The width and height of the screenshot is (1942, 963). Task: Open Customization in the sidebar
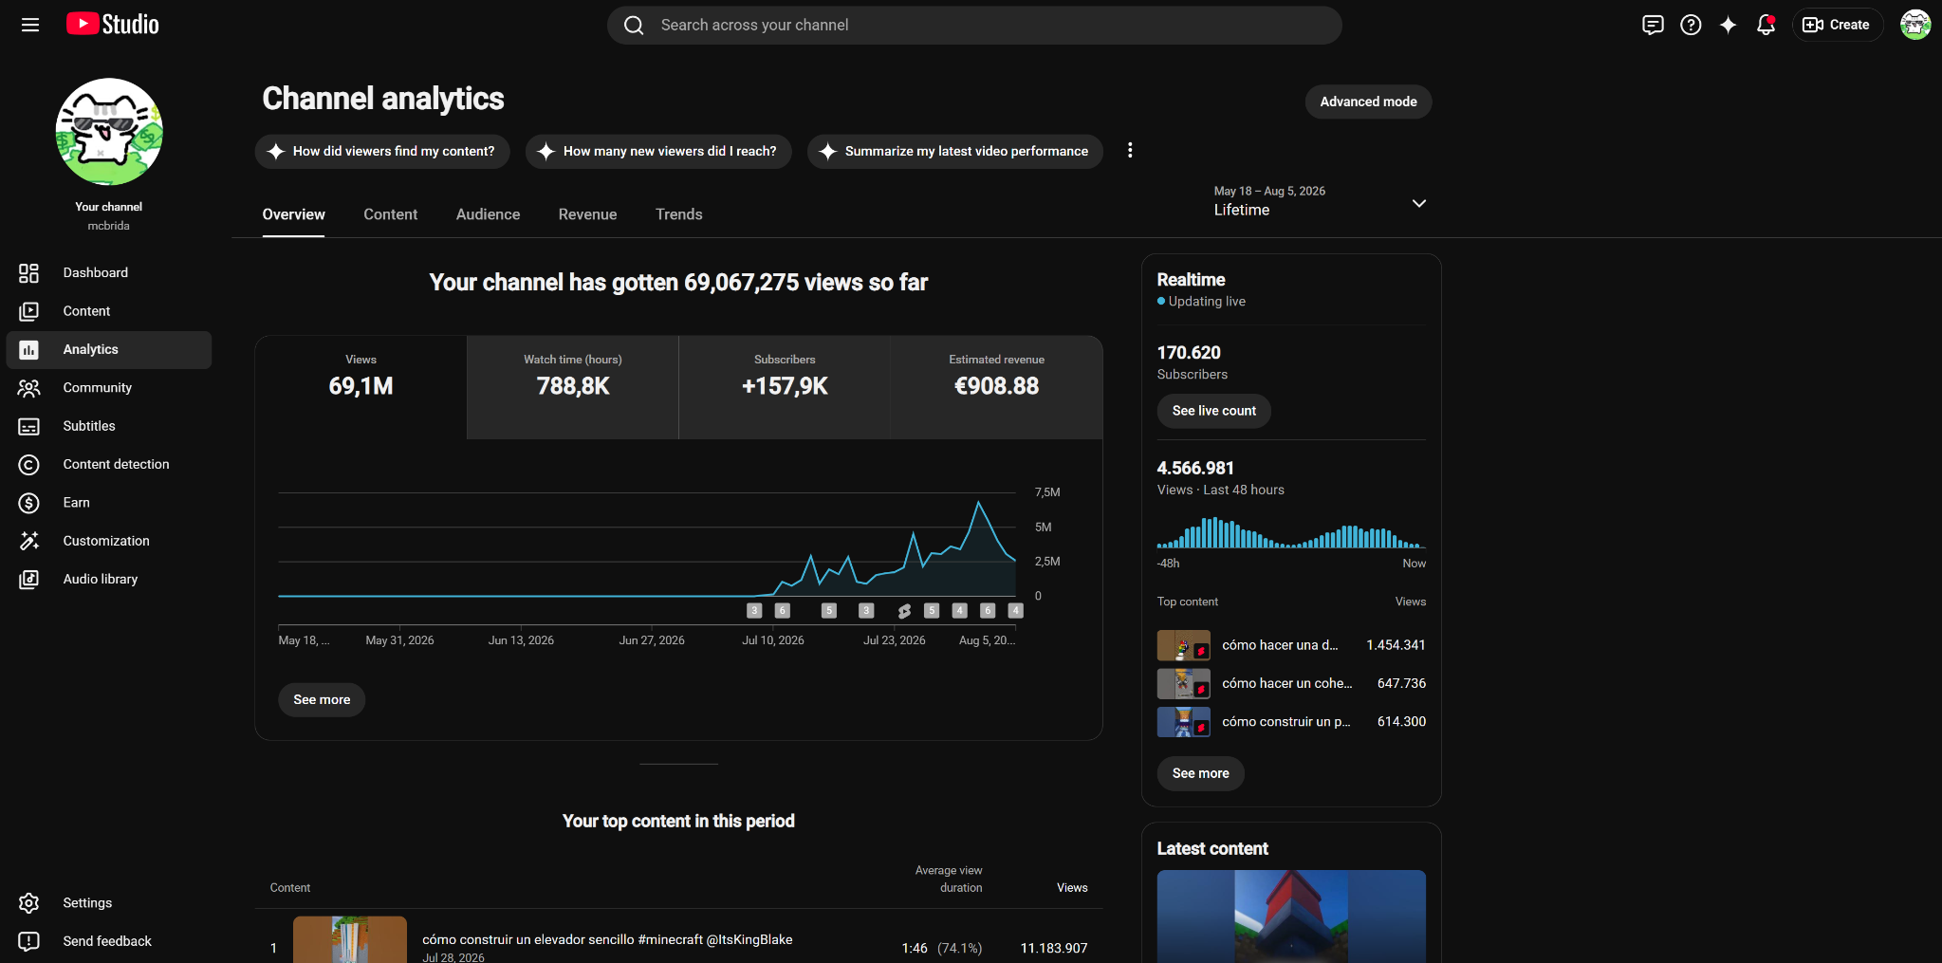[109, 541]
